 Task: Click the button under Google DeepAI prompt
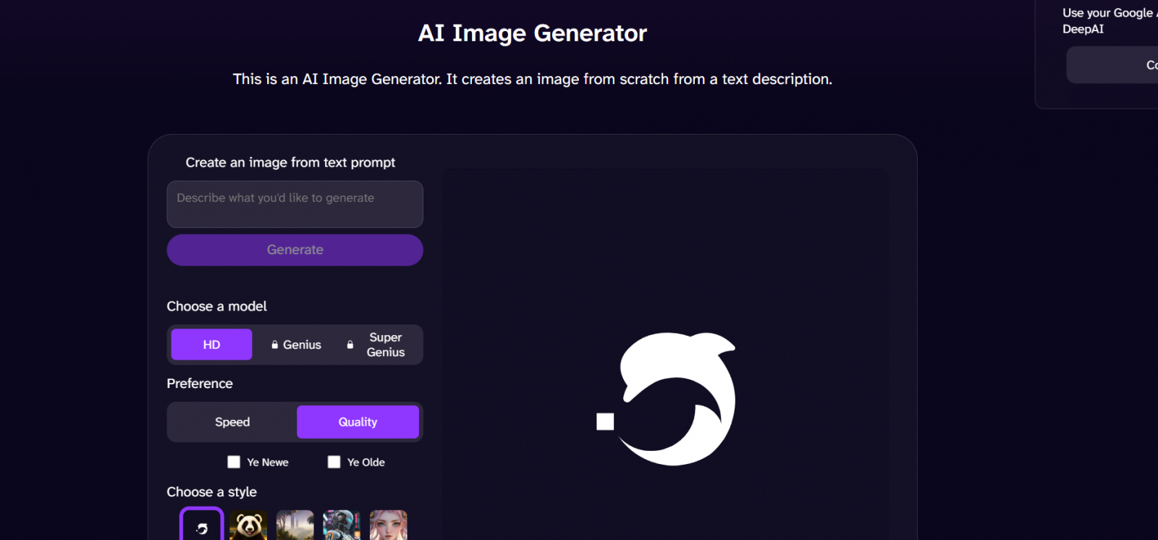point(1112,65)
